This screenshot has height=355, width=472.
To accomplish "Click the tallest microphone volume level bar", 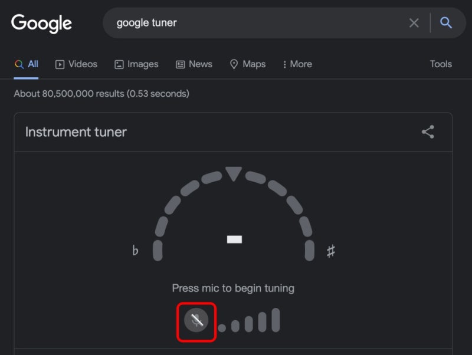I will coord(276,320).
